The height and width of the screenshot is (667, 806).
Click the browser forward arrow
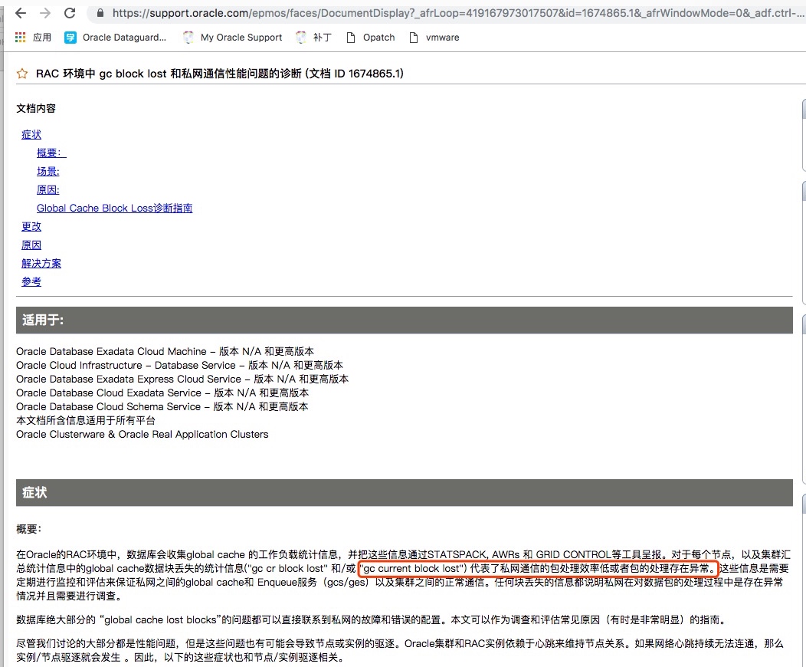point(44,12)
